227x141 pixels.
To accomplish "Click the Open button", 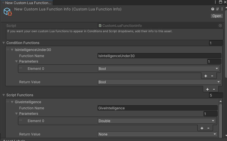I will tap(217, 16).
